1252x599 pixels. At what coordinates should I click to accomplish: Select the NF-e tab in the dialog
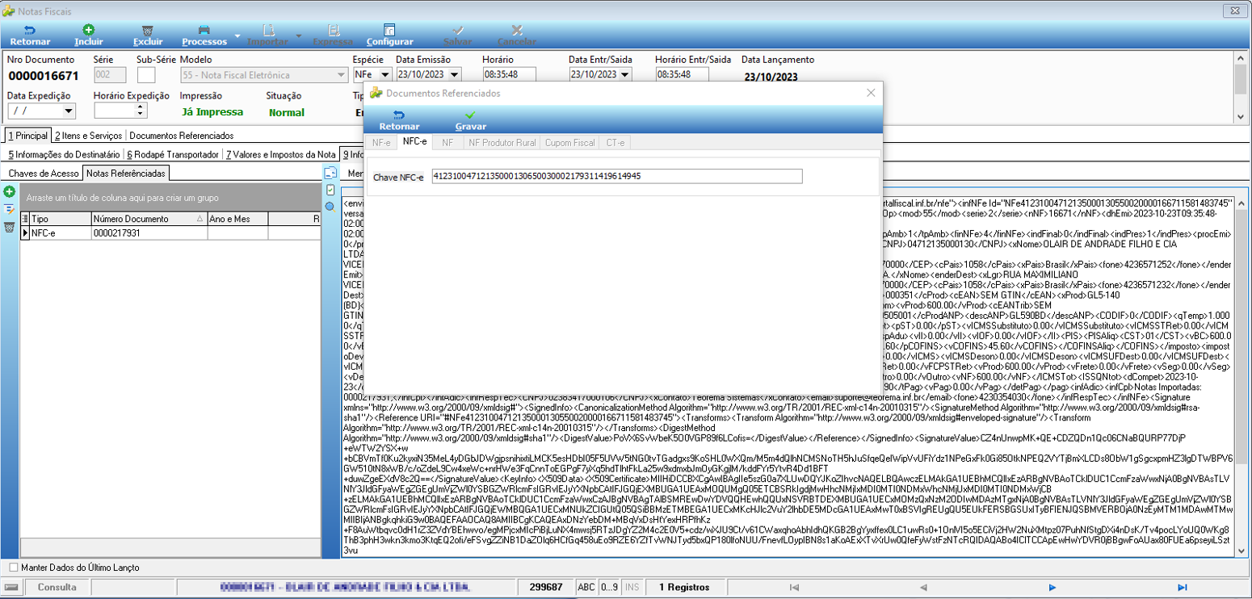tap(381, 143)
